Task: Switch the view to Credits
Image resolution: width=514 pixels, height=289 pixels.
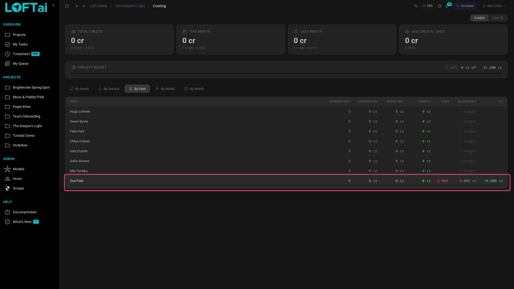Action: click(x=479, y=18)
